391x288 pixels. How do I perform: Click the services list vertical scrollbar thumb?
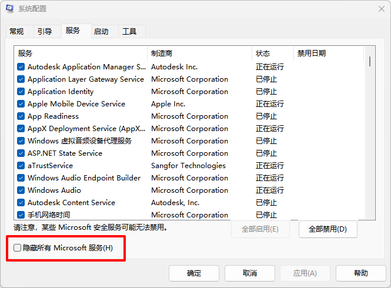pos(370,61)
